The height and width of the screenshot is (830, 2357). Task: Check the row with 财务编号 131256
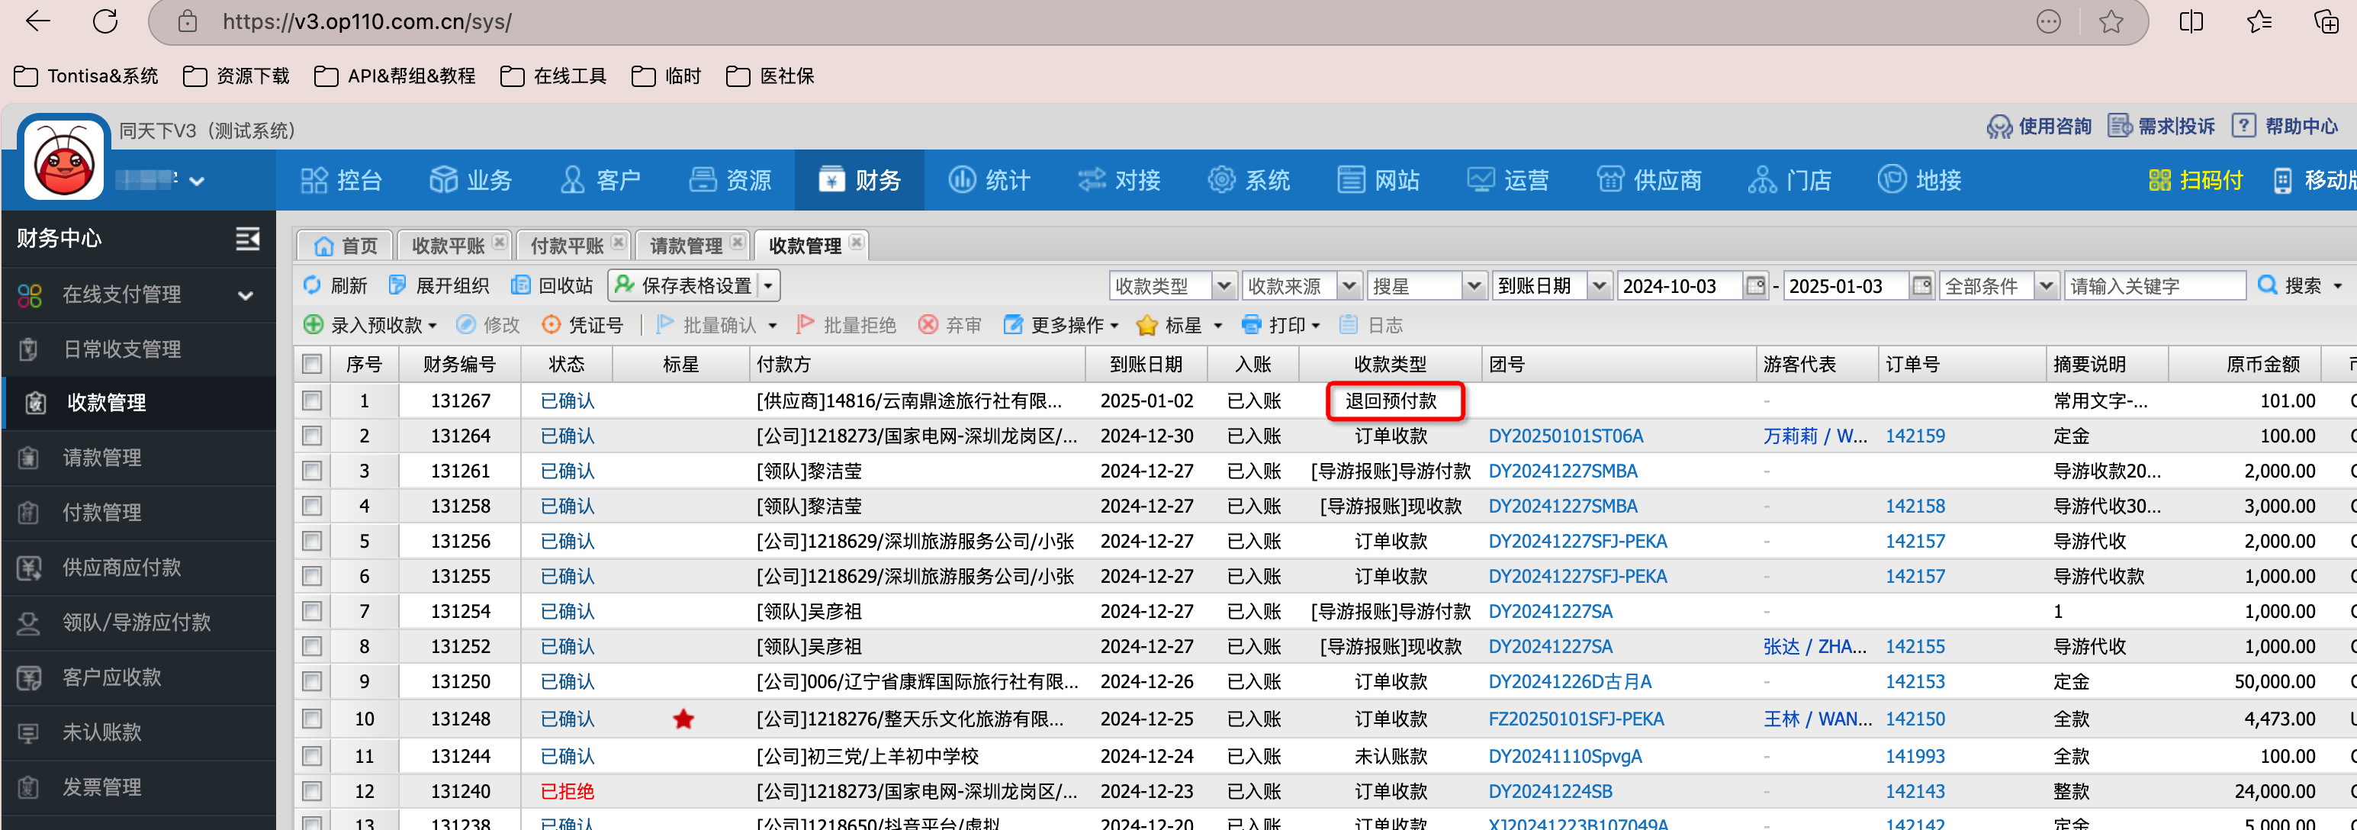[312, 541]
